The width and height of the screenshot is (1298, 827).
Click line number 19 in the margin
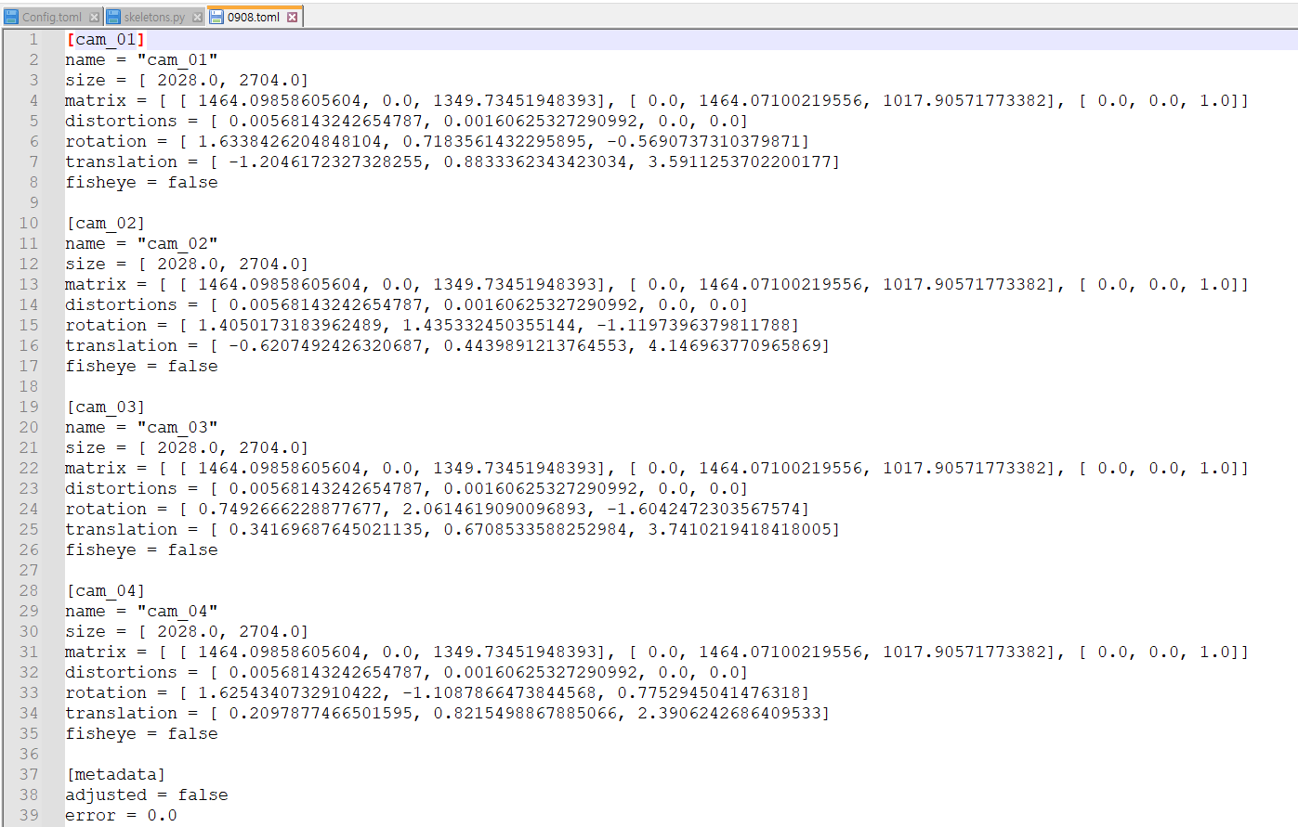[x=29, y=407]
